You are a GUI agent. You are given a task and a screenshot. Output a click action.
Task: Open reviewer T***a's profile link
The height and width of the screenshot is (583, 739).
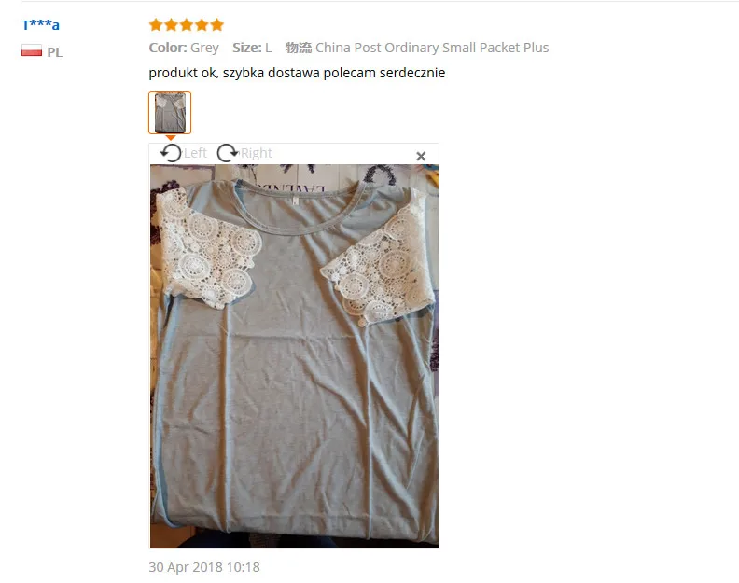coord(40,24)
